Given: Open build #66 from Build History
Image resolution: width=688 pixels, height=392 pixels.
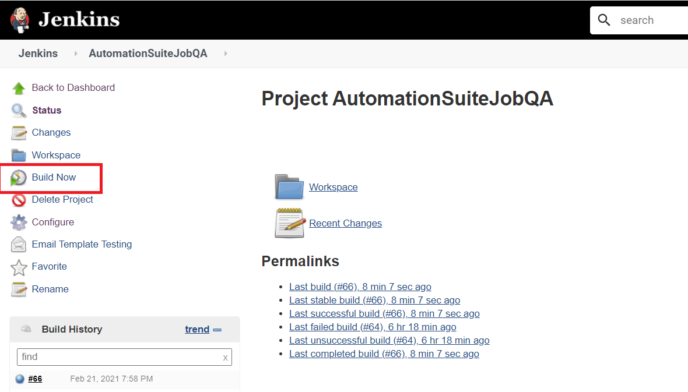Looking at the screenshot, I should tap(36, 379).
